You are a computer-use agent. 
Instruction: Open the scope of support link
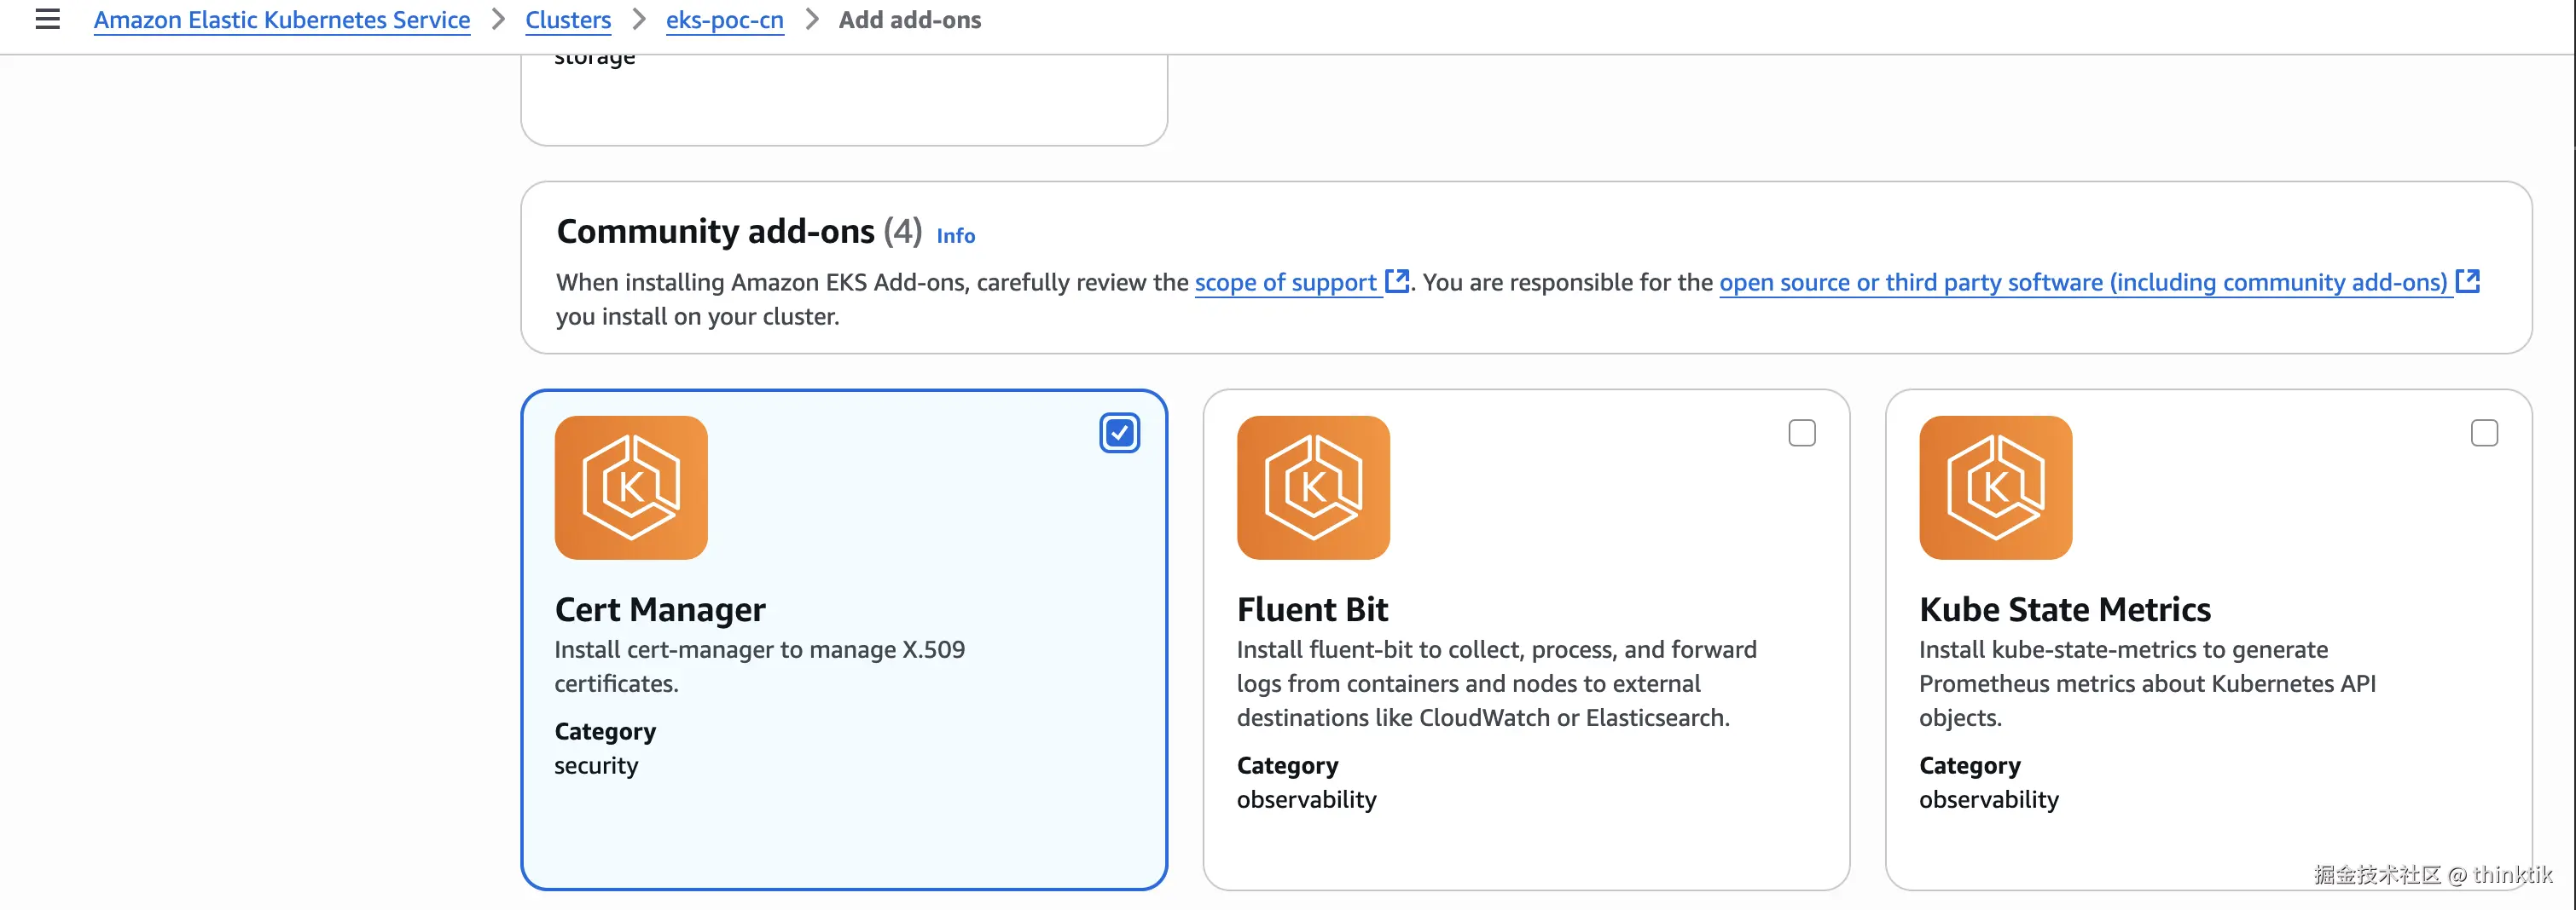1285,283
